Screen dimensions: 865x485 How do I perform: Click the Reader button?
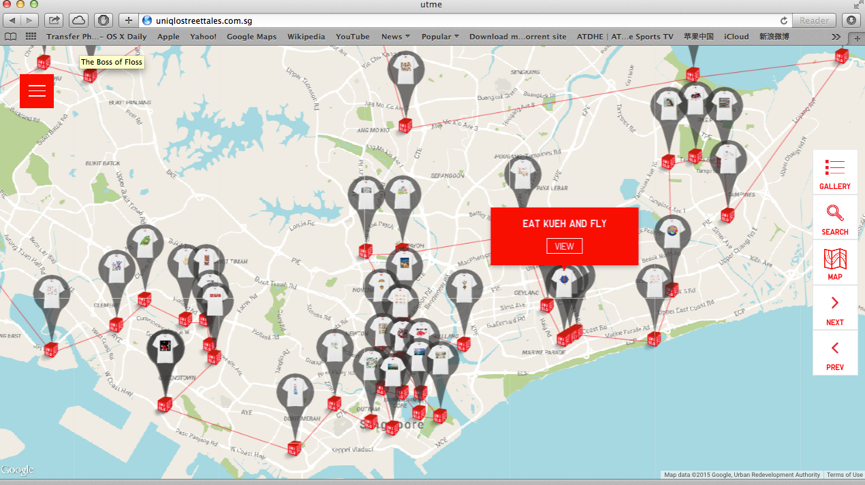pyautogui.click(x=815, y=20)
